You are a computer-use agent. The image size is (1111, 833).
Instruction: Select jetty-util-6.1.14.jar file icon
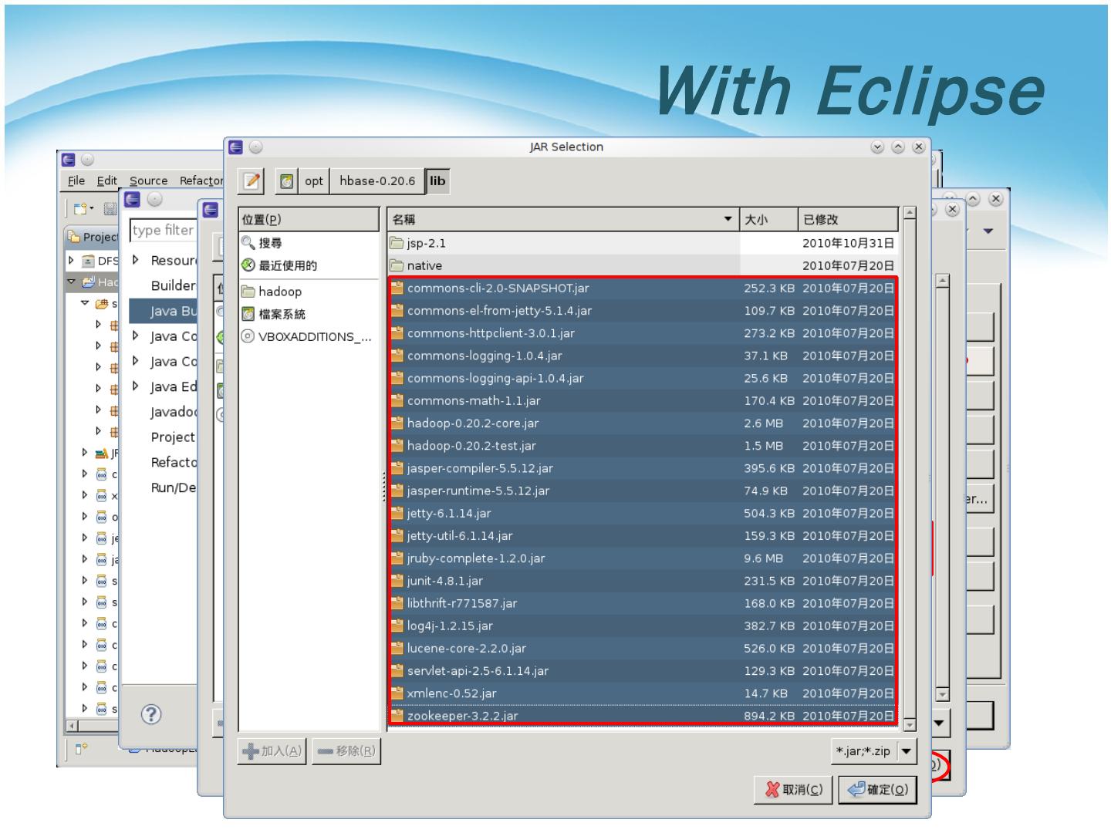coord(397,535)
